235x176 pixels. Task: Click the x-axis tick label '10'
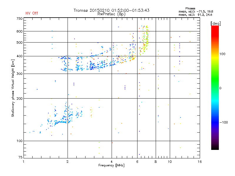point(170,162)
